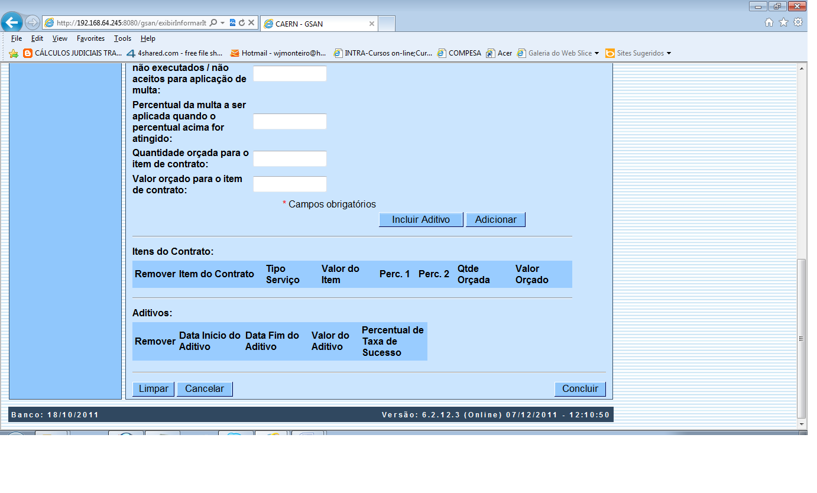
Task: Click the Incluir Aditivo button
Action: point(421,220)
